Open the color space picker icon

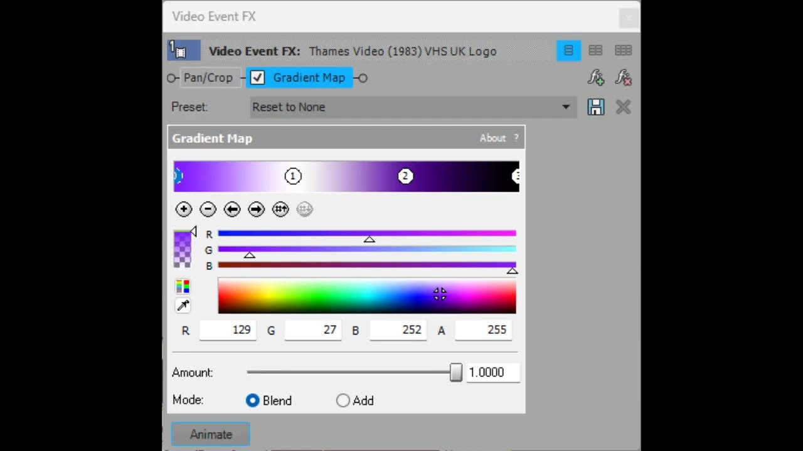[183, 287]
